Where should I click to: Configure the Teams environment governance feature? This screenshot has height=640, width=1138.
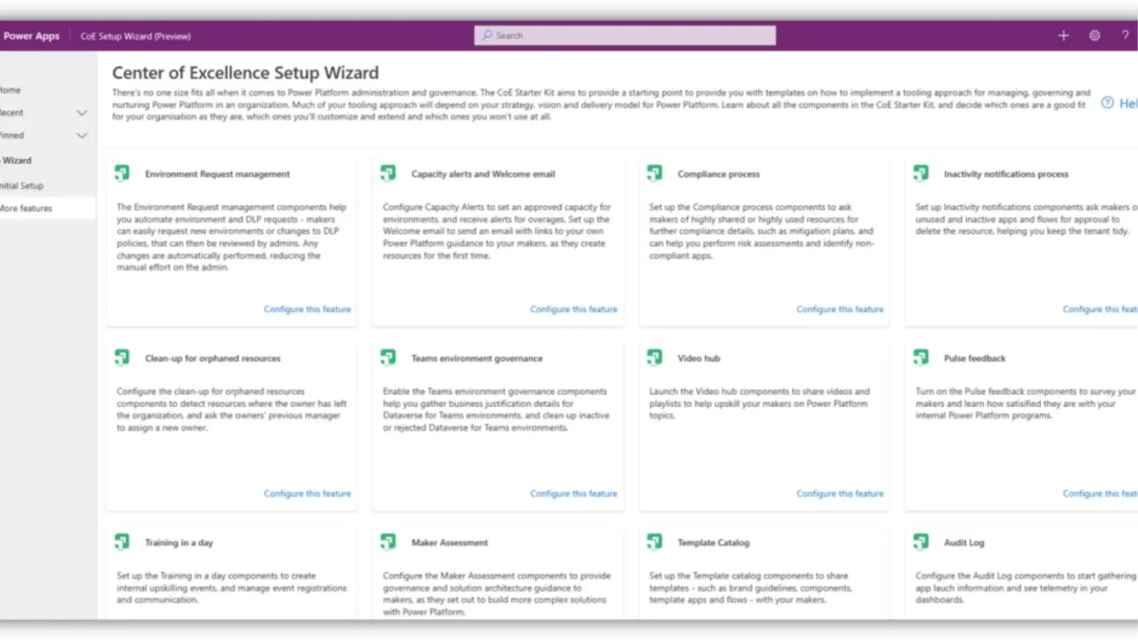pyautogui.click(x=573, y=494)
